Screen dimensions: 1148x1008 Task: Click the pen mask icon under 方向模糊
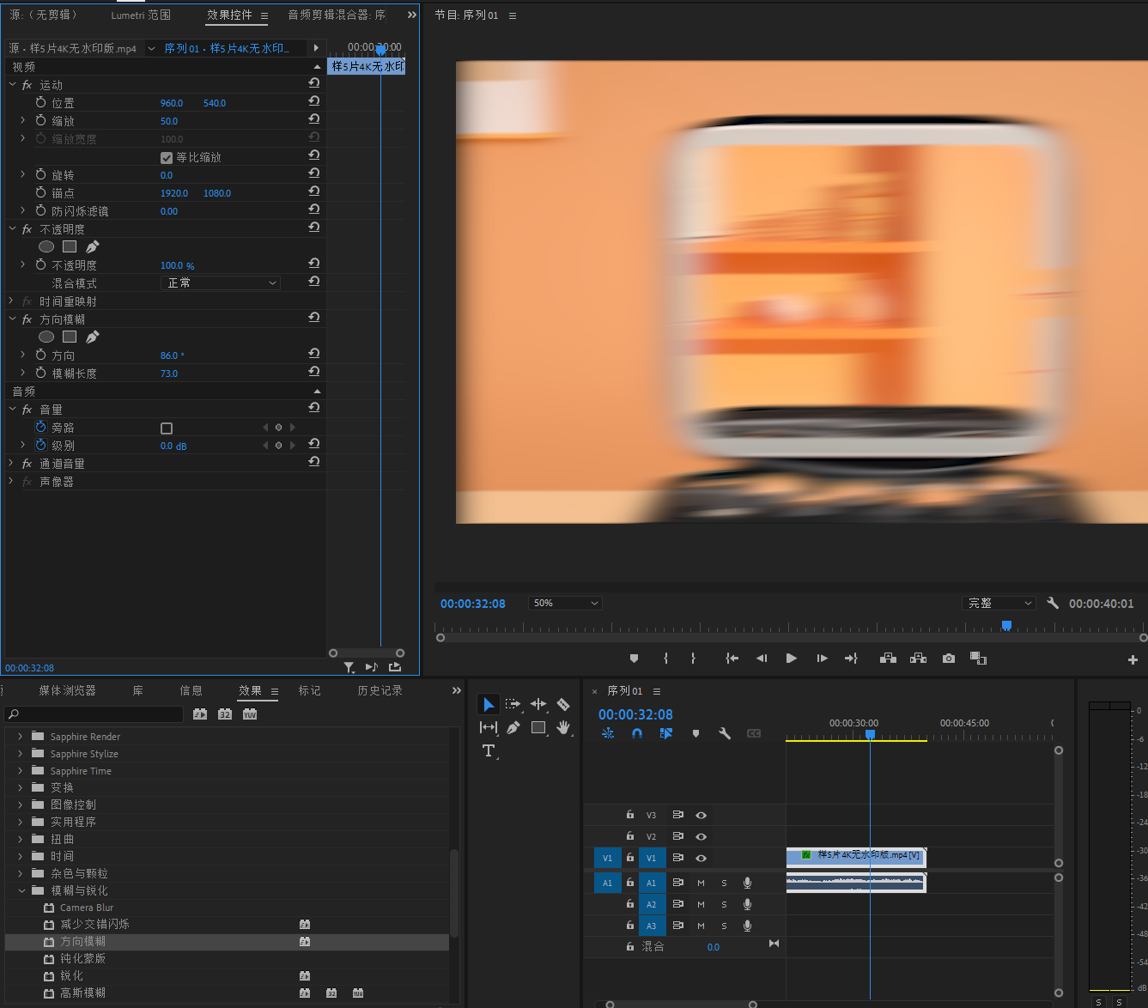click(93, 337)
